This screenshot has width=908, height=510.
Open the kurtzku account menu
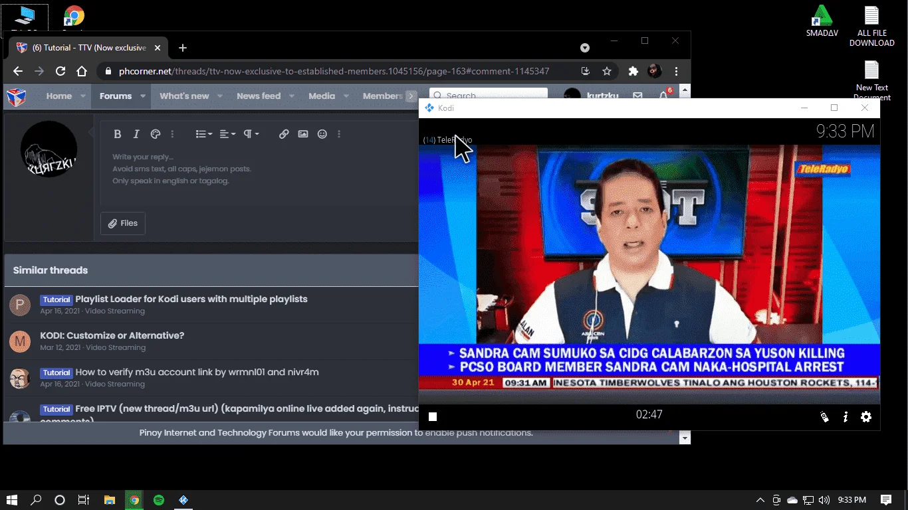pos(592,96)
